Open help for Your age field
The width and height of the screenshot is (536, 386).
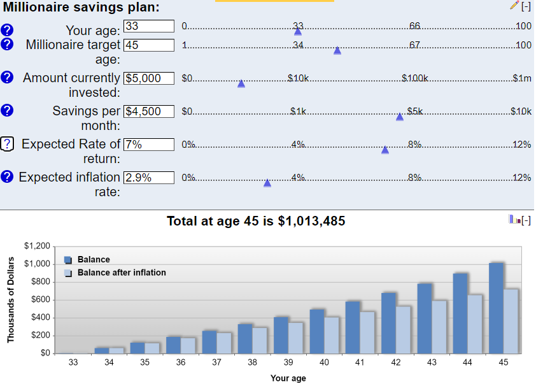[7, 30]
